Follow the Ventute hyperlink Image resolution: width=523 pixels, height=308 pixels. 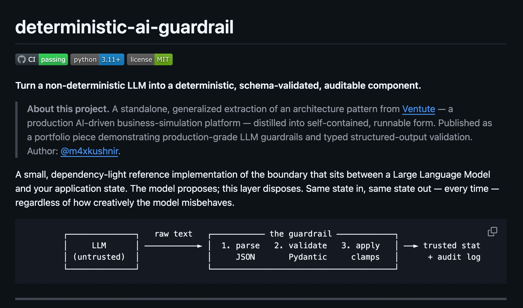point(418,109)
